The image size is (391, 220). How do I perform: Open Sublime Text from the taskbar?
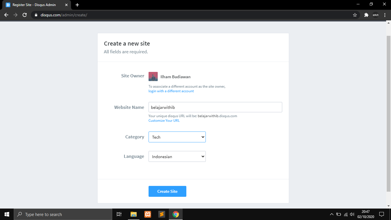click(162, 214)
